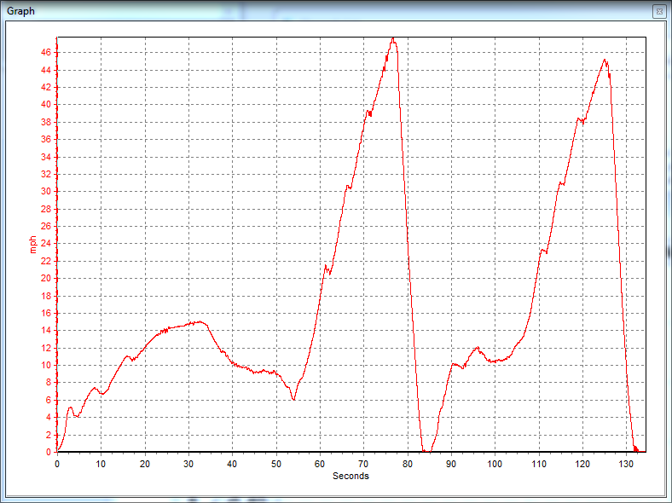
Task: Click the second speed peak near 125 seconds
Action: pos(605,60)
